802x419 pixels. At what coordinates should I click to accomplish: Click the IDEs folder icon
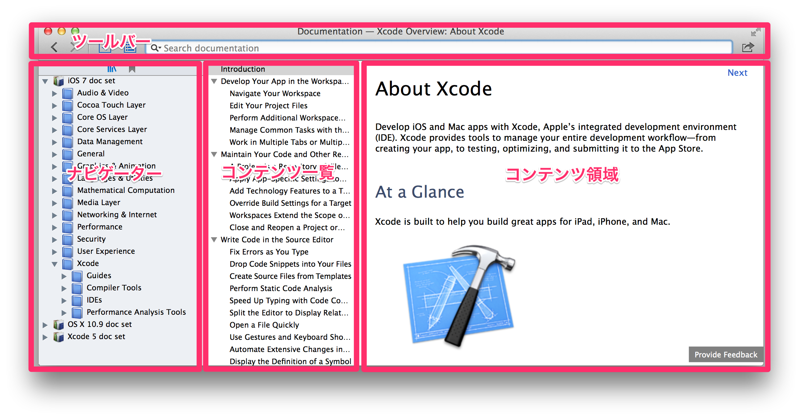click(77, 300)
